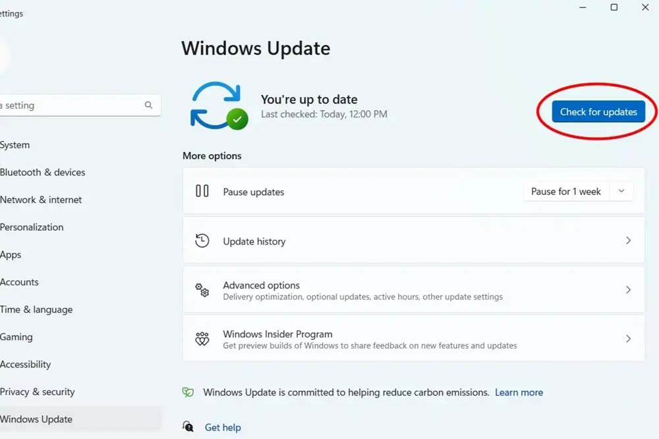Select Network & internet in sidebar

click(x=41, y=200)
